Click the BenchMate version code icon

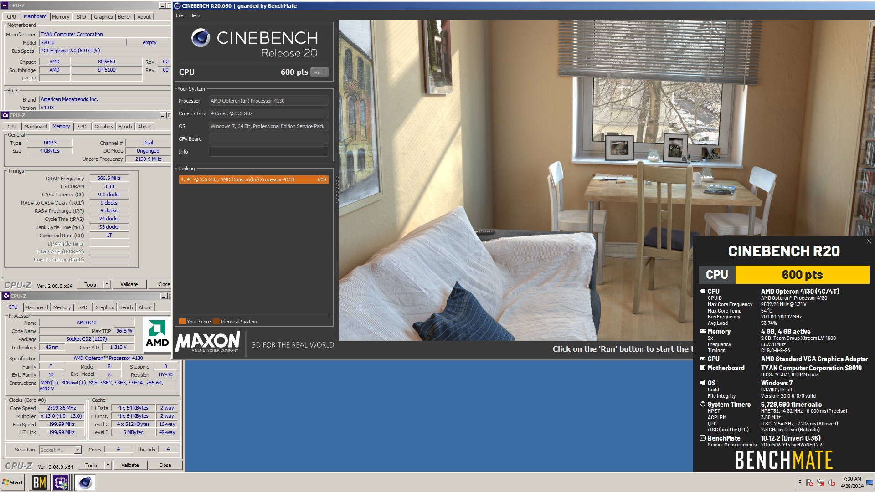pos(703,438)
